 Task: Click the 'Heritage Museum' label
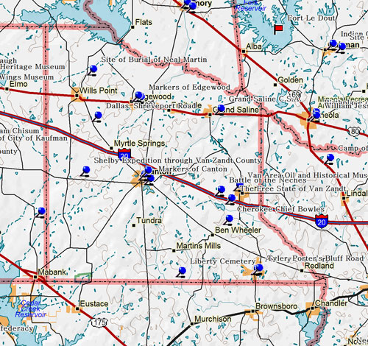point(32,67)
